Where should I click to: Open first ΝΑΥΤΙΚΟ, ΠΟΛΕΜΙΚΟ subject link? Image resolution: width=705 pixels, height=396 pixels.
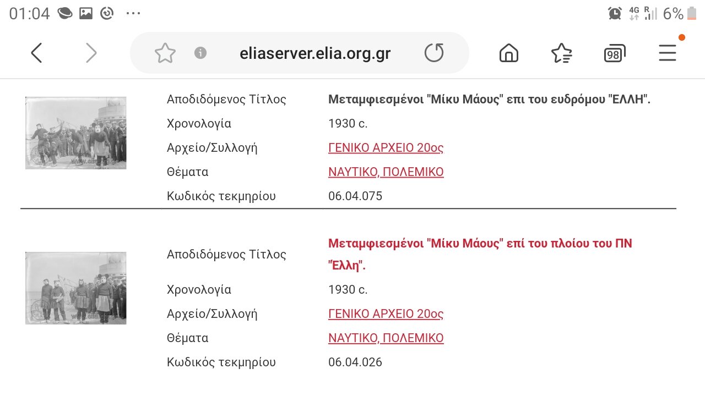(x=386, y=172)
